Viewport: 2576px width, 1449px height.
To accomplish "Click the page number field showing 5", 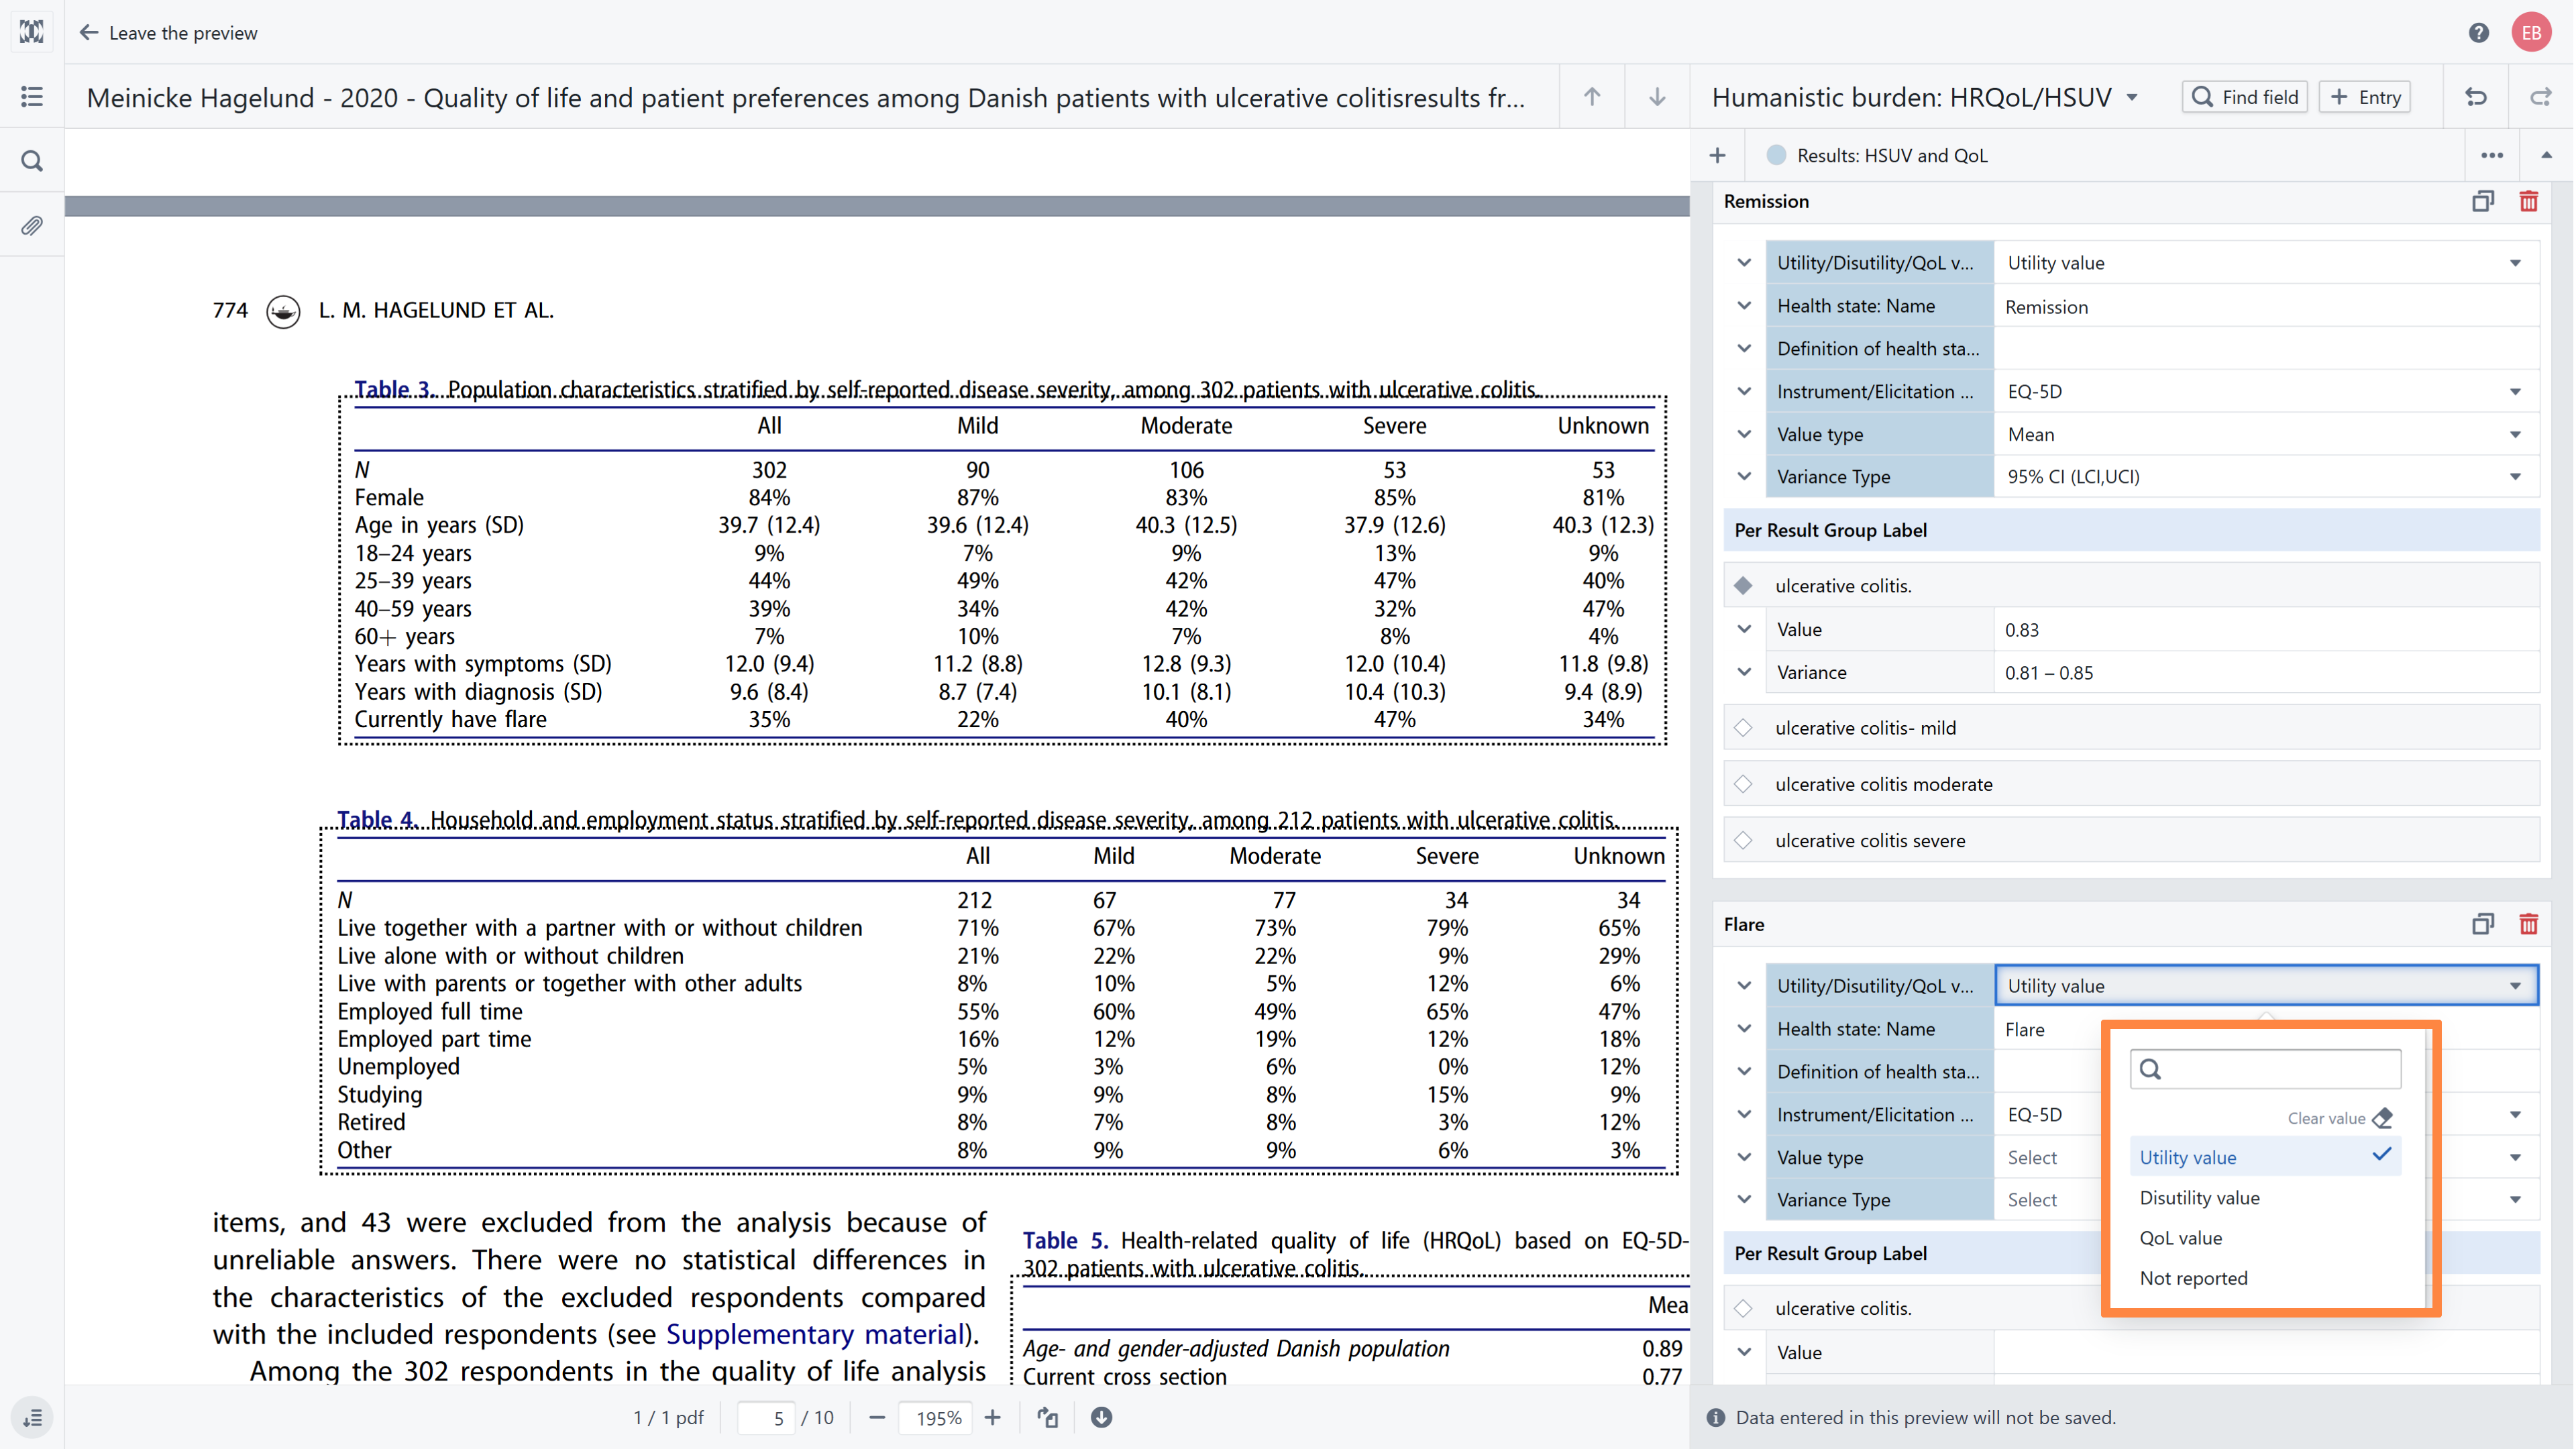I will (766, 1418).
